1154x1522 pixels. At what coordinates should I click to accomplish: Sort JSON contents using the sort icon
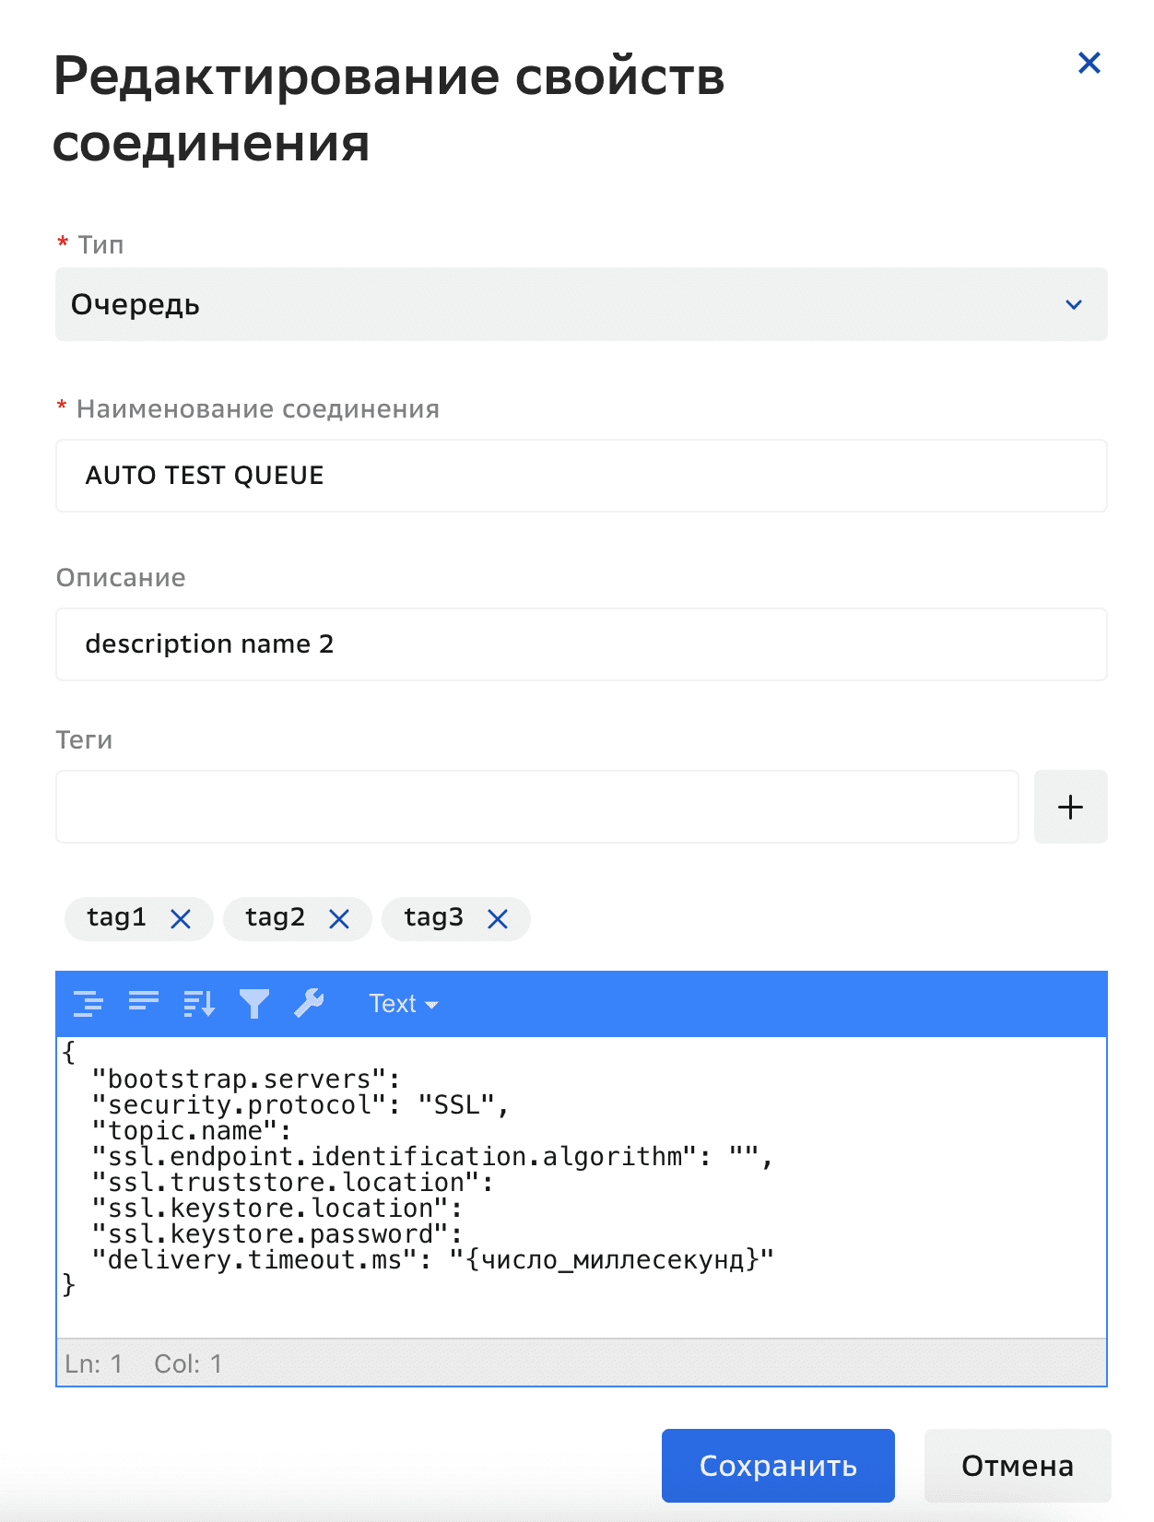198,1004
